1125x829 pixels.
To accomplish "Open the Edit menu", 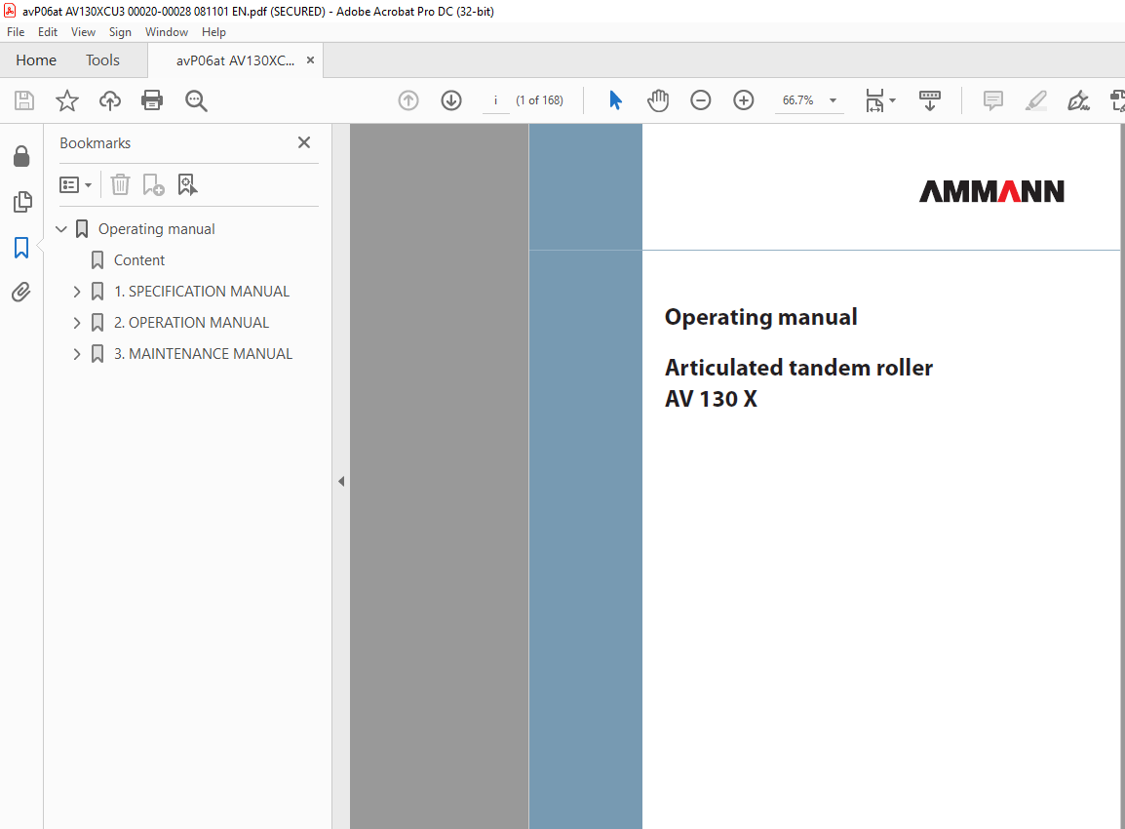I will (48, 32).
